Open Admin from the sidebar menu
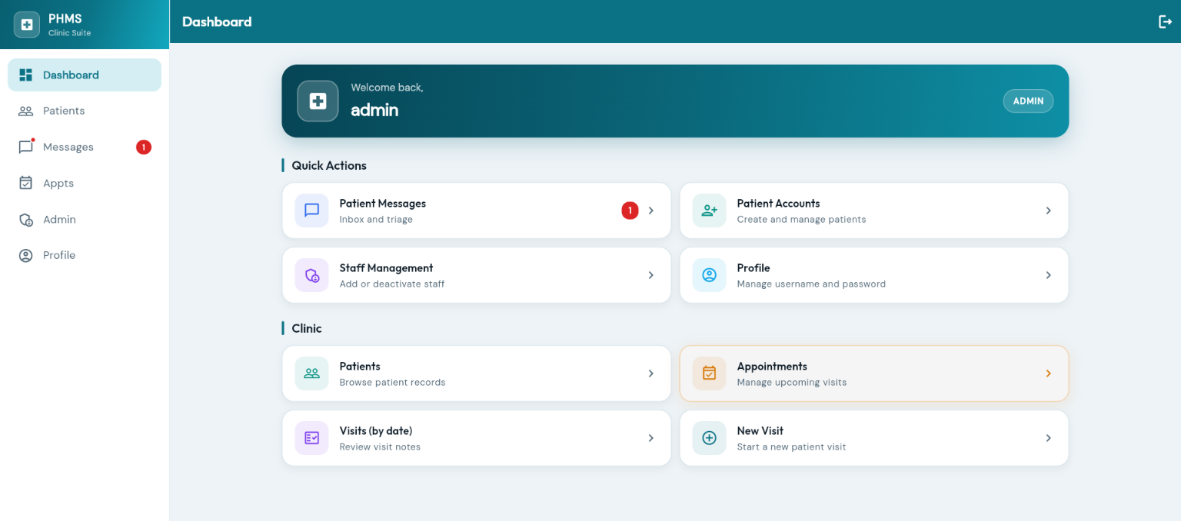The image size is (1181, 521). (x=85, y=219)
